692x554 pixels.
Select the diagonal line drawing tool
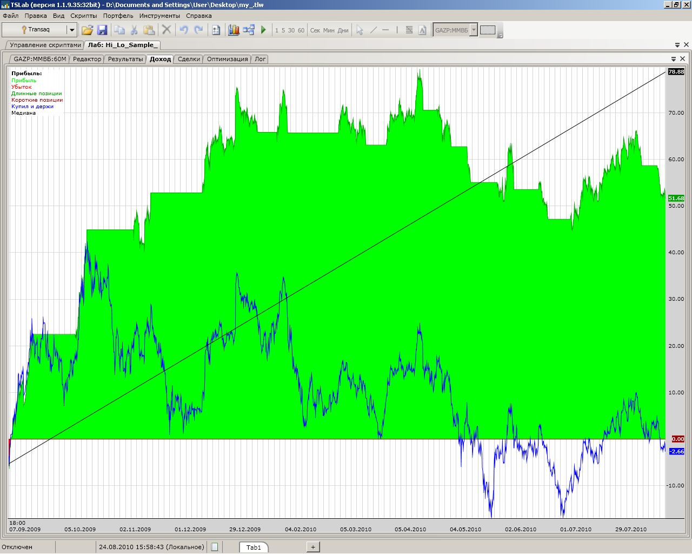click(373, 30)
